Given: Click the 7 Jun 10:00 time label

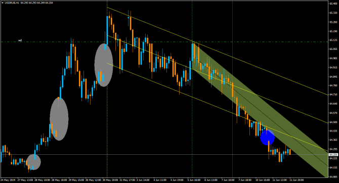Looking at the screenshot, I should point(228,180).
